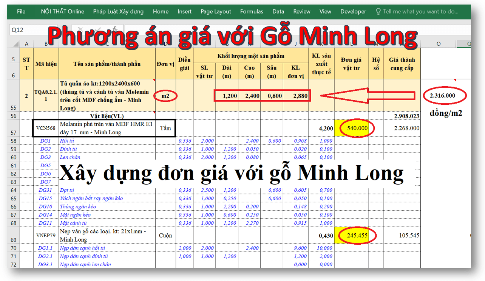Select the yellow 540.000 price cell
485x281 pixels.
coord(351,128)
